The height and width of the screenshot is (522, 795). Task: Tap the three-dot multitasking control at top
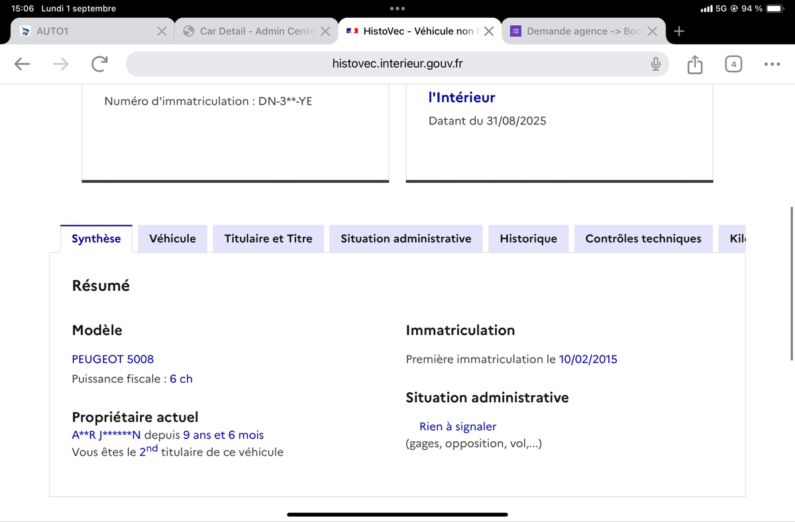coord(397,9)
